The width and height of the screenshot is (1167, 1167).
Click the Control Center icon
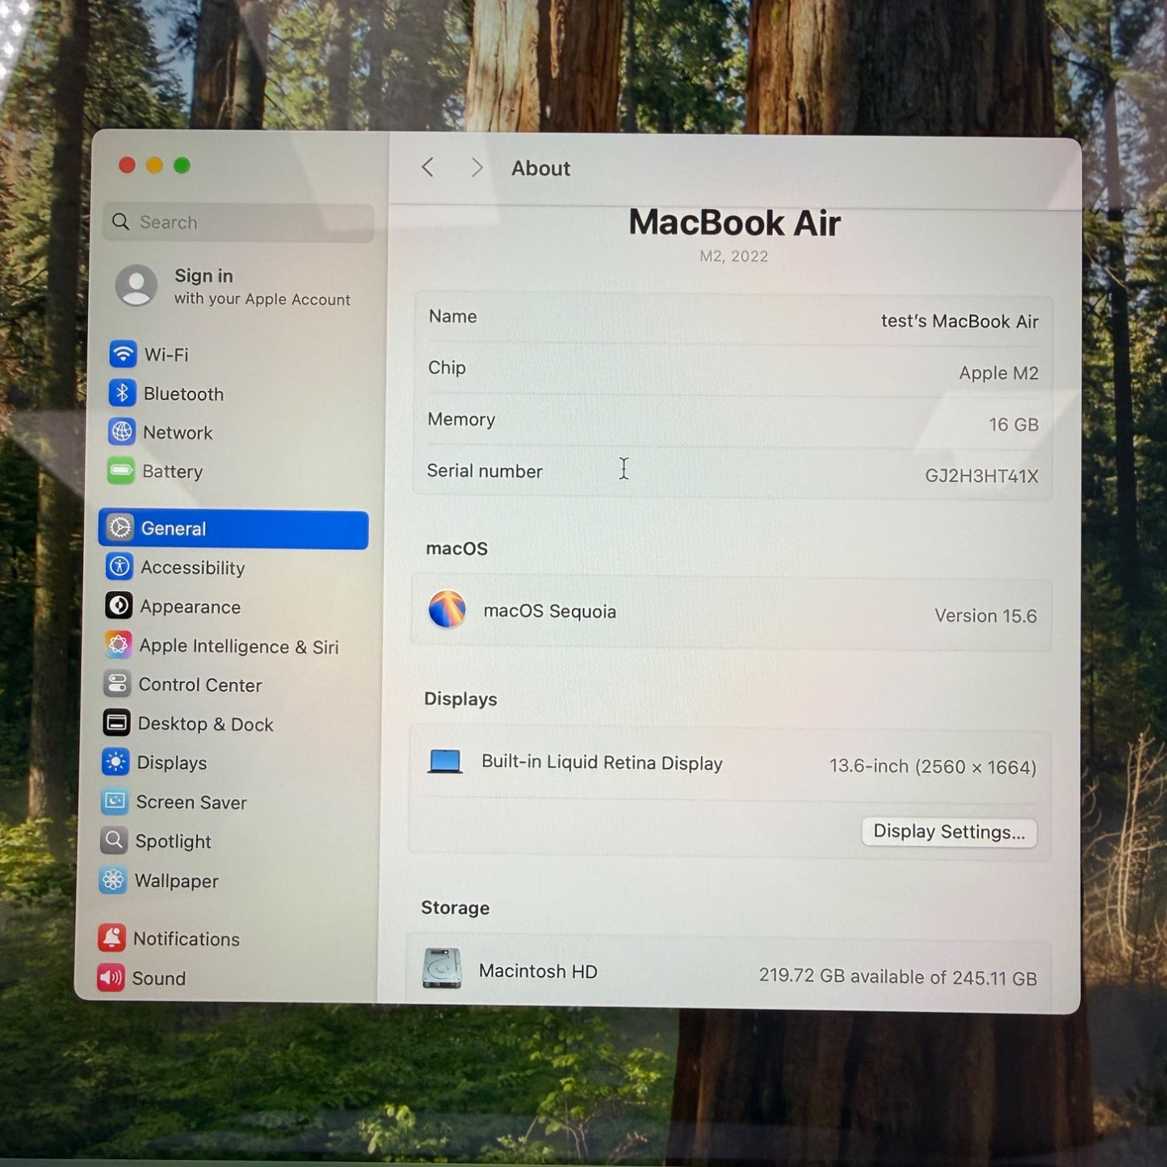(117, 683)
